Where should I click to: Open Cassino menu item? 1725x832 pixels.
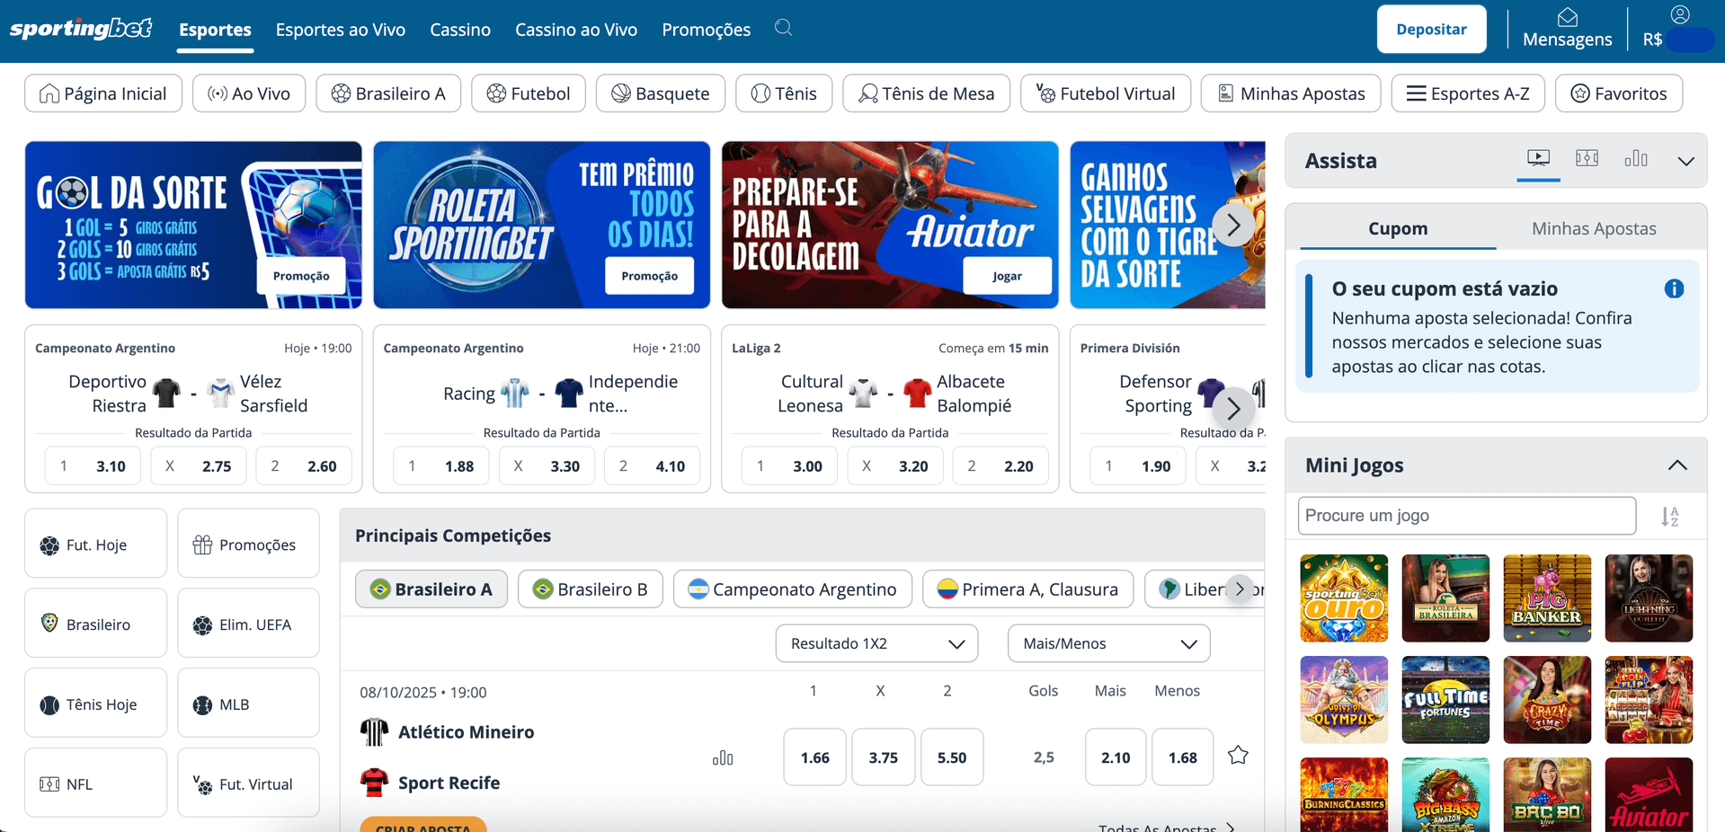click(x=460, y=30)
